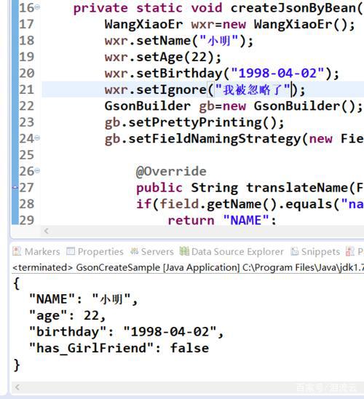Open the Markers tab
The height and width of the screenshot is (399, 364).
coord(36,252)
